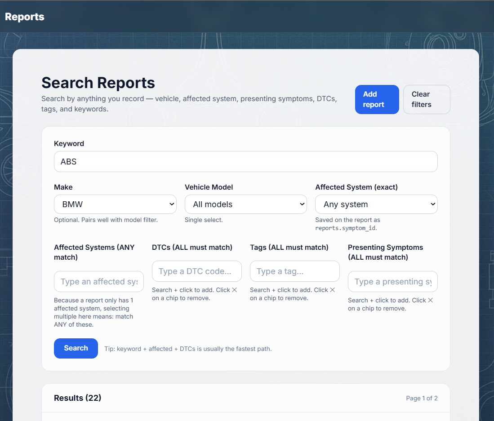This screenshot has height=421, width=494.
Task: Expand the Affected System (exact) dropdown
Action: point(376,204)
